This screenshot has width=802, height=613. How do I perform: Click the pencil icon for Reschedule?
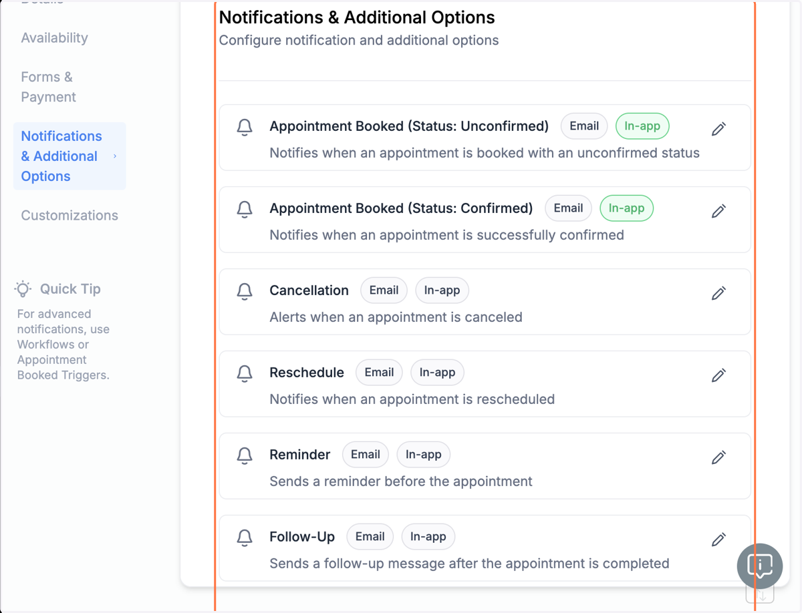coord(718,375)
